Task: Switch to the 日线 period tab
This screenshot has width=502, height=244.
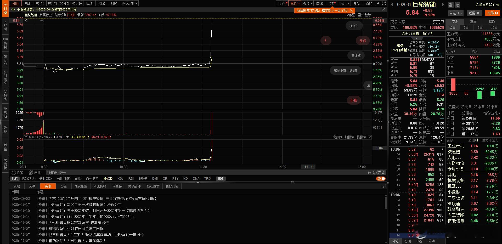Action: [89, 3]
